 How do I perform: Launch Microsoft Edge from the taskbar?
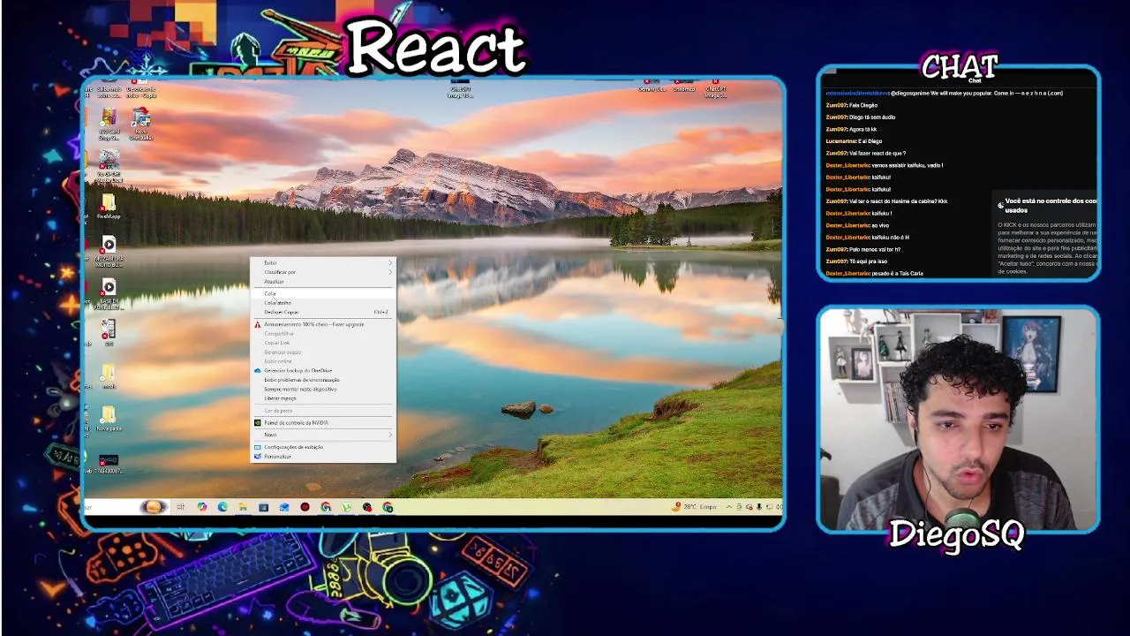click(x=222, y=507)
